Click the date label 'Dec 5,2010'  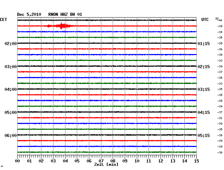click(x=29, y=14)
